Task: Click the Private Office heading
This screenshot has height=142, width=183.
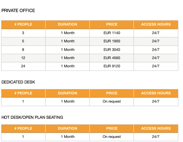Action: [x=18, y=11]
